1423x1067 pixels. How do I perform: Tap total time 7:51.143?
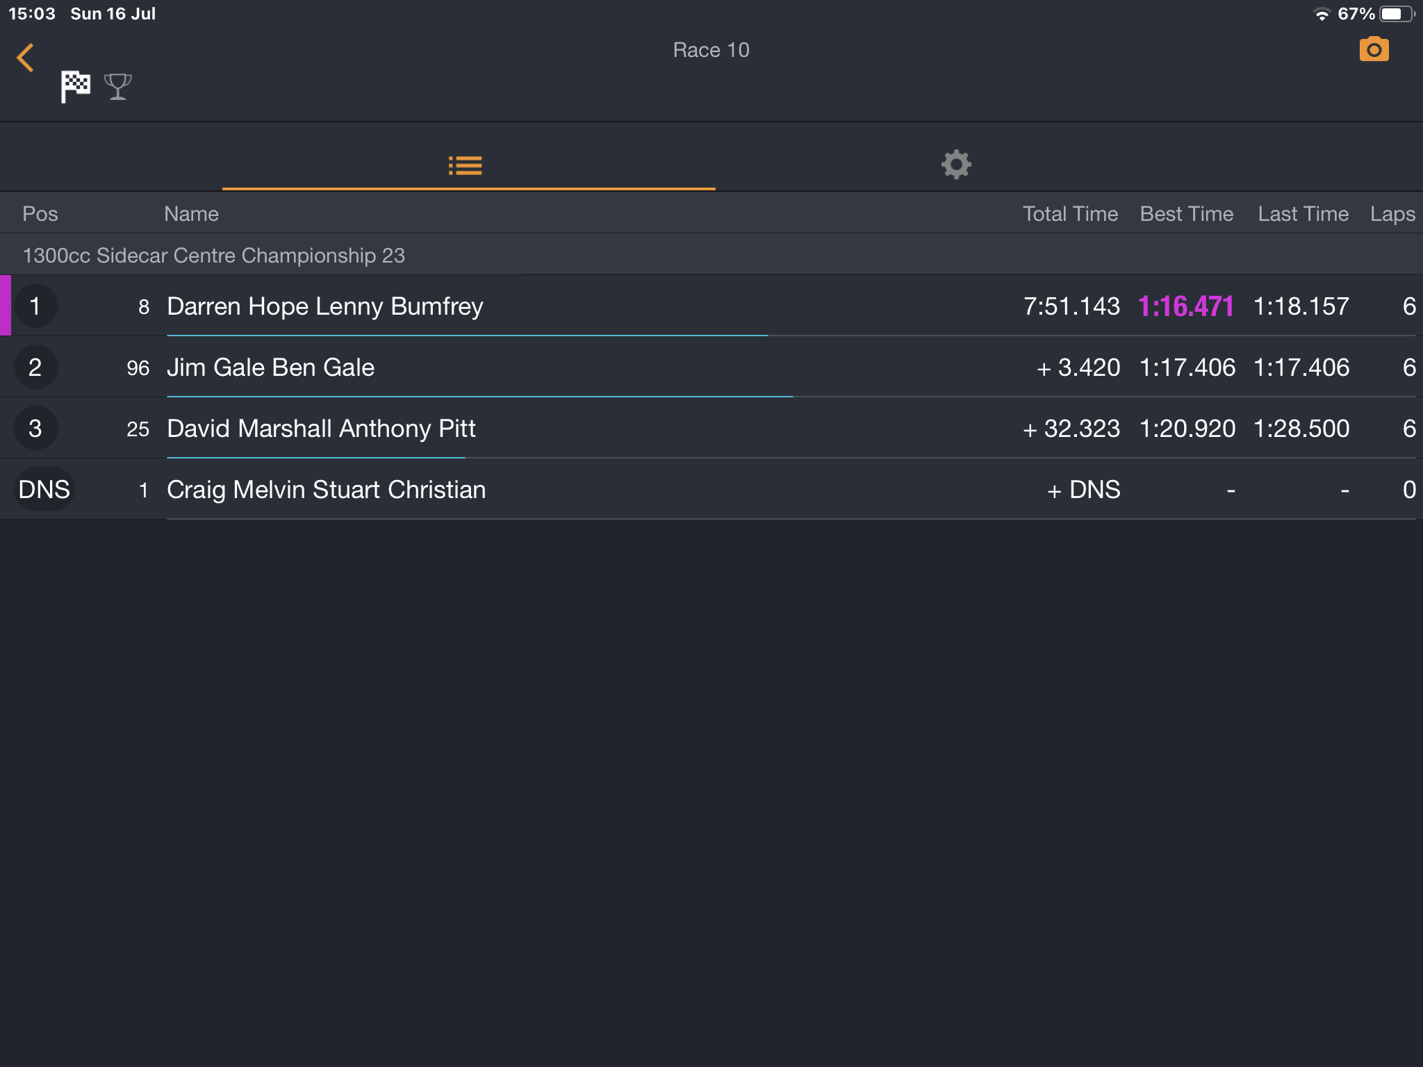(1071, 306)
